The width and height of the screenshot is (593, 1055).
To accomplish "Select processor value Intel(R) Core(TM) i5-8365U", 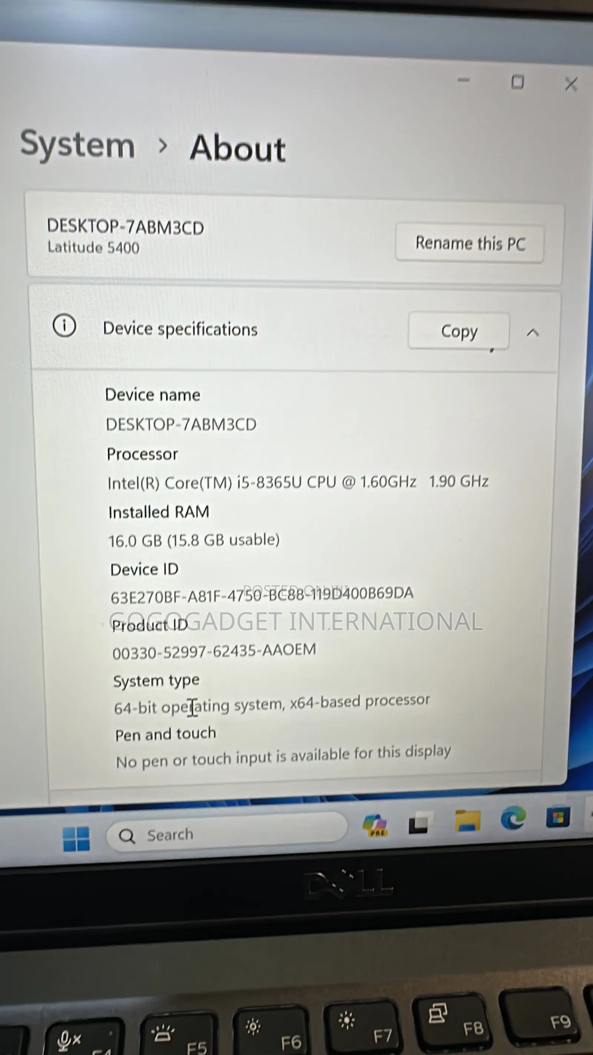I will pyautogui.click(x=298, y=482).
